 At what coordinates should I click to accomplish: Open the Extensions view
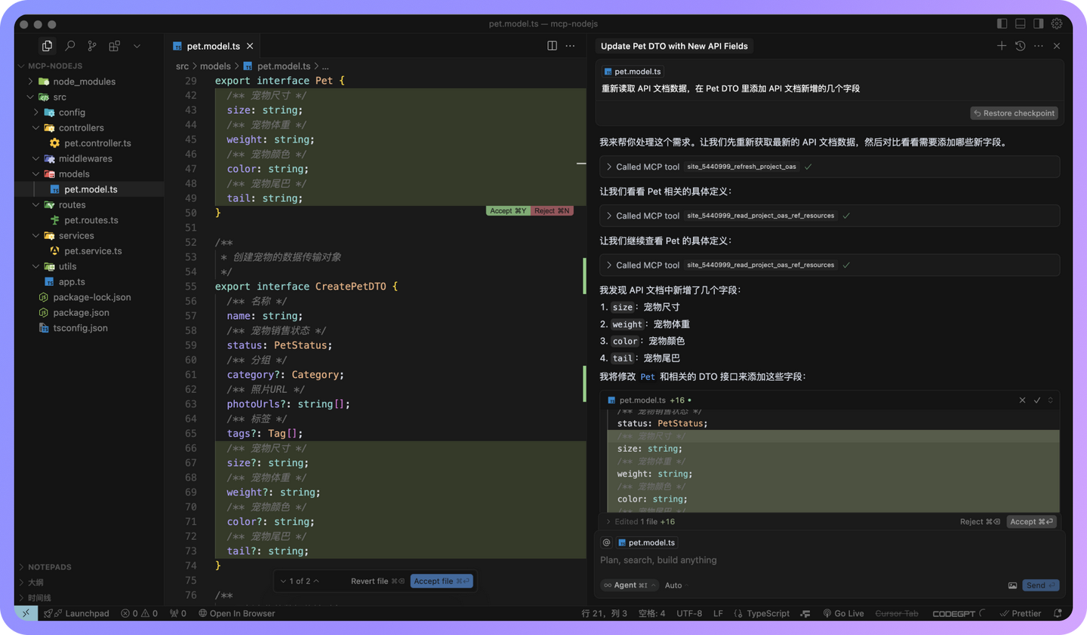(x=114, y=46)
